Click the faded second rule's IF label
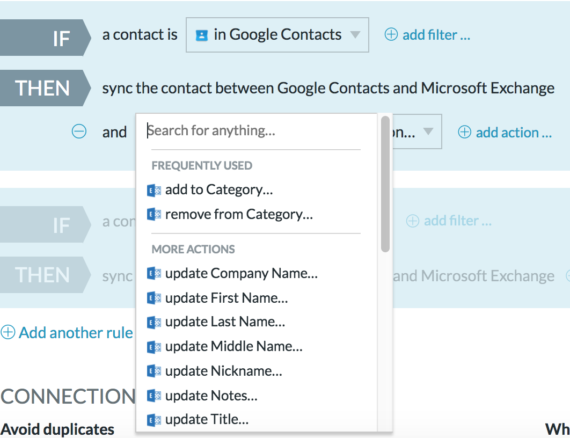Viewport: 570px width, 438px height. pyautogui.click(x=45, y=224)
